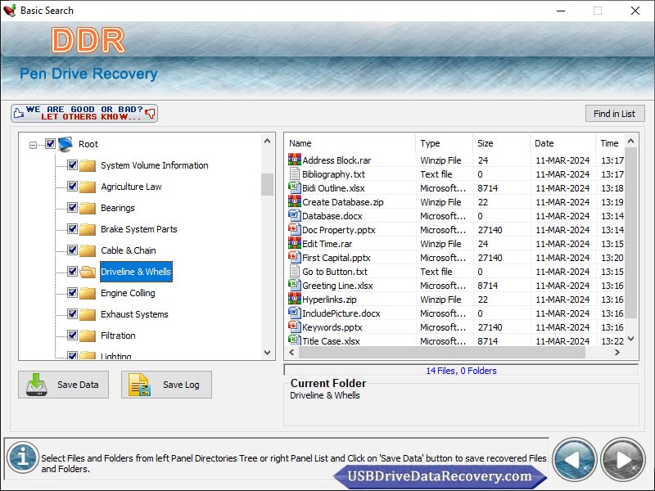Image resolution: width=655 pixels, height=491 pixels.
Task: Uncheck the Exhaust Systems folder checkbox
Action: coord(72,314)
